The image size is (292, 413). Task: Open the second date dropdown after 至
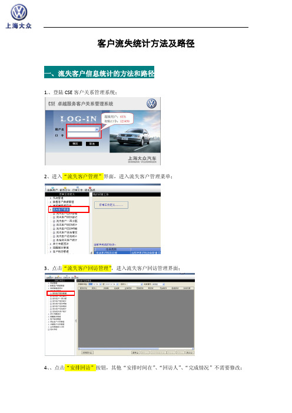coord(117,284)
